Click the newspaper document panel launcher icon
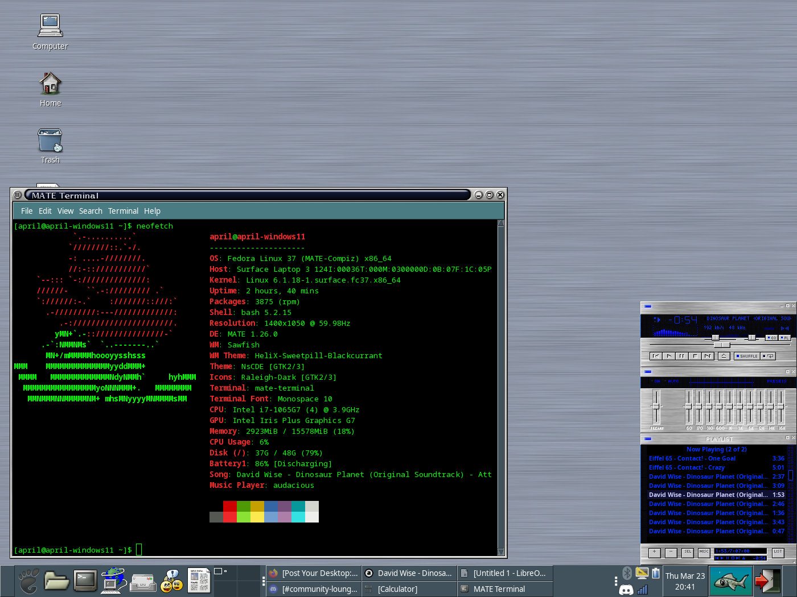797x597 pixels. point(199,581)
